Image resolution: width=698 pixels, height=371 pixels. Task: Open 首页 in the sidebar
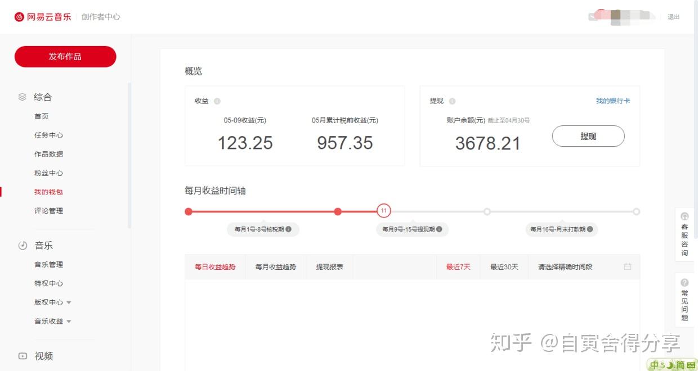(42, 116)
